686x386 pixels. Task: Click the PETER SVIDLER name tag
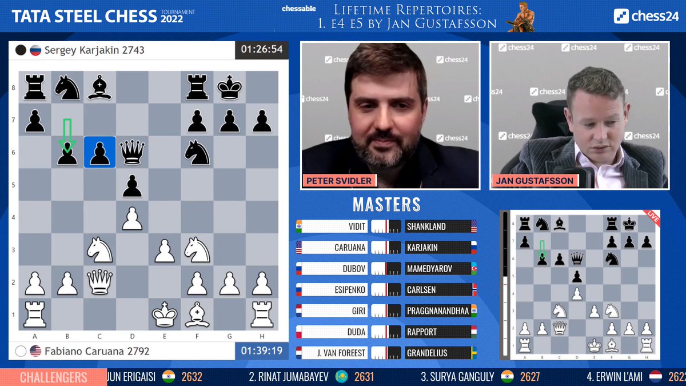[339, 181]
